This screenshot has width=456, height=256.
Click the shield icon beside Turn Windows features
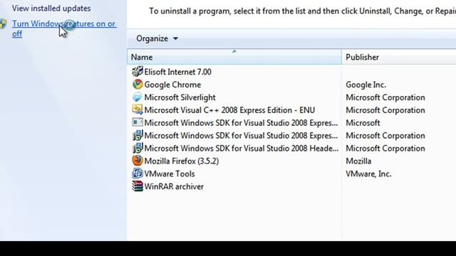[x=3, y=23]
